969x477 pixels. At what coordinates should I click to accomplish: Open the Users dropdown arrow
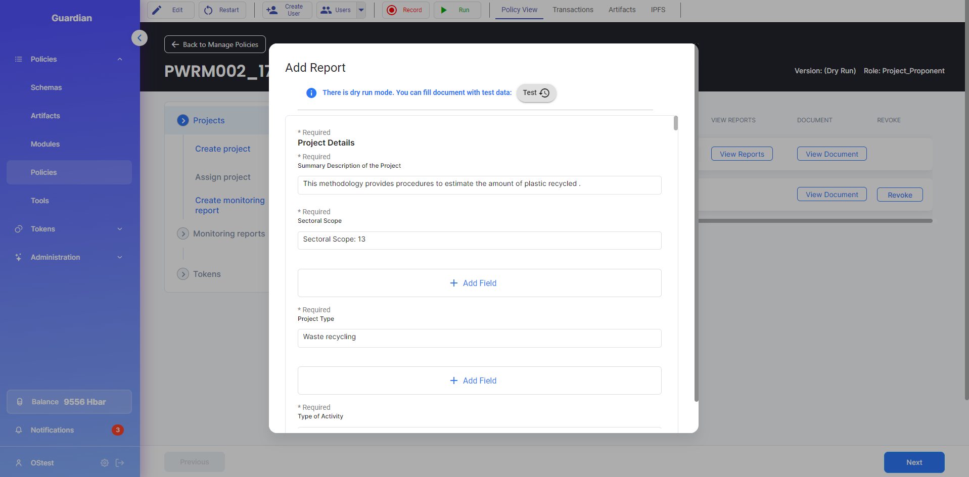[x=361, y=10]
